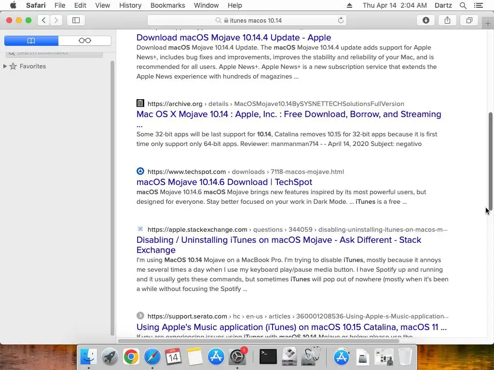
Task: Open the Share button in Safari toolbar
Action: [447, 20]
